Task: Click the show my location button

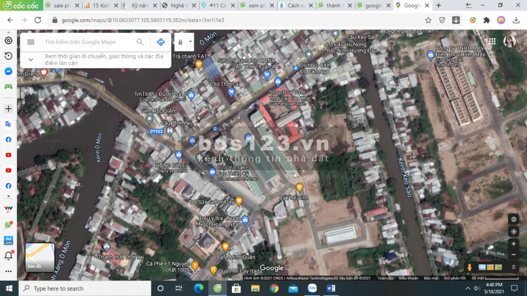Action: pyautogui.click(x=514, y=232)
